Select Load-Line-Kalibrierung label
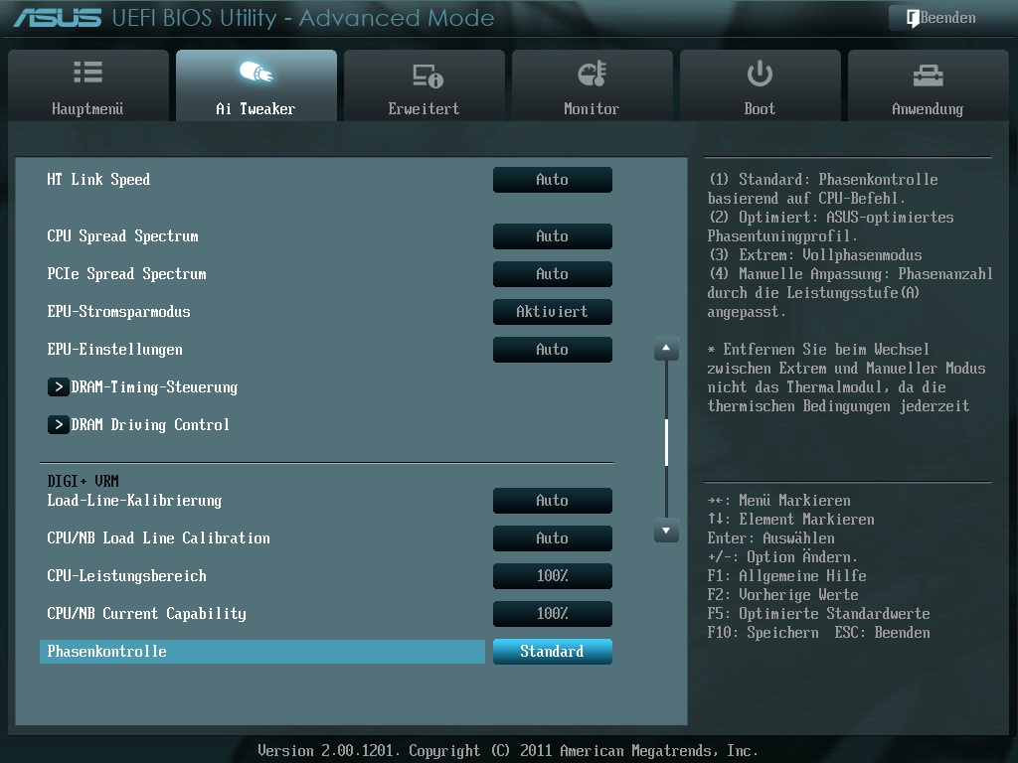 click(x=134, y=501)
